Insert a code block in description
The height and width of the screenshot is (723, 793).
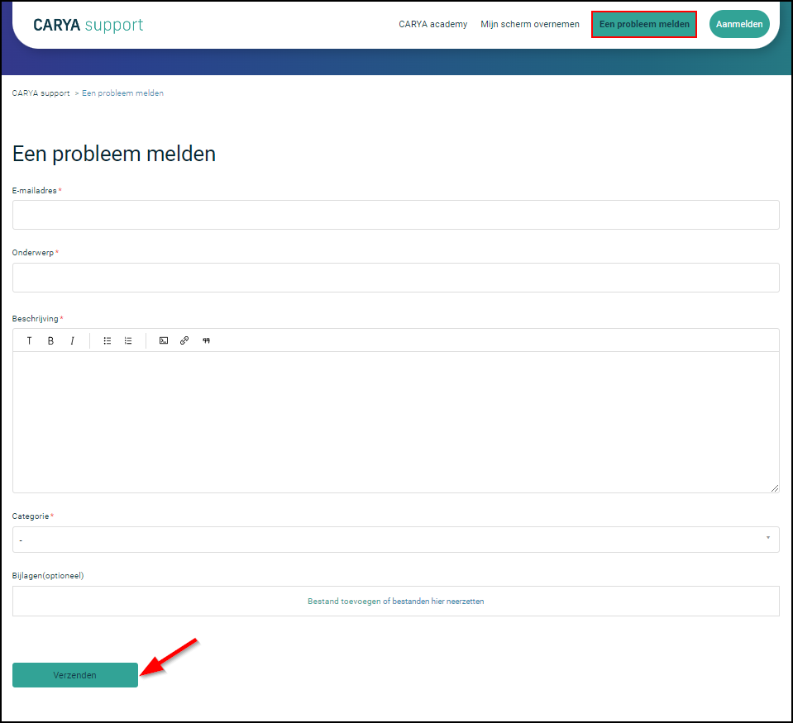[164, 340]
